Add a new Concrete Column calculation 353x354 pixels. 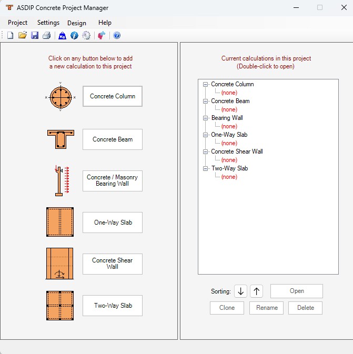tap(113, 96)
